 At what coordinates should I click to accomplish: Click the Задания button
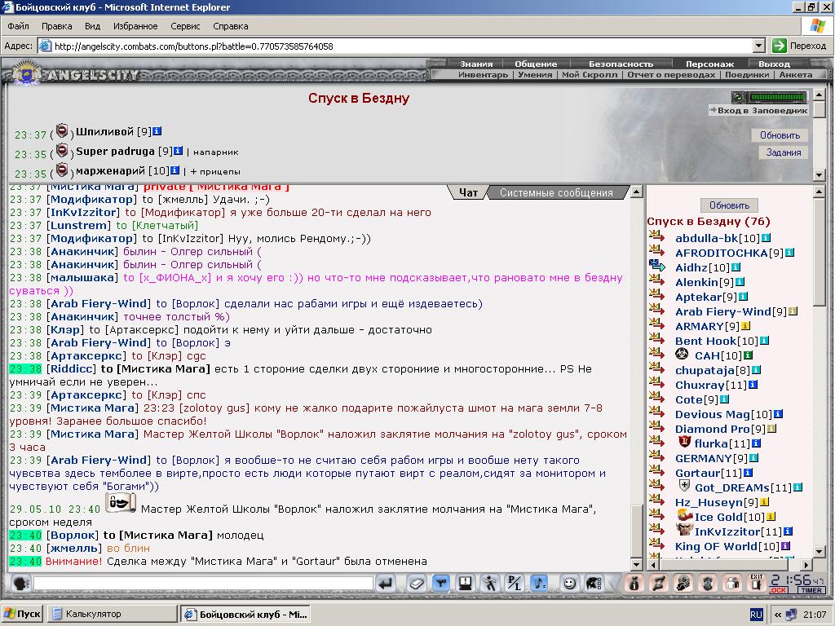click(784, 152)
